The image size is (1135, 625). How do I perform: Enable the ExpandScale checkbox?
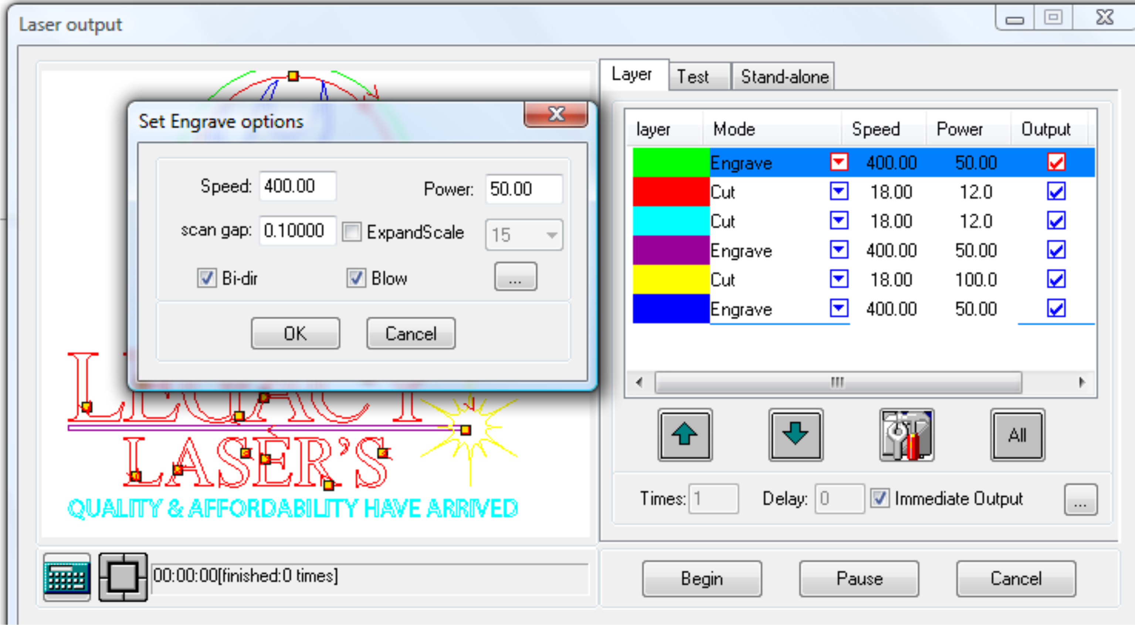352,232
